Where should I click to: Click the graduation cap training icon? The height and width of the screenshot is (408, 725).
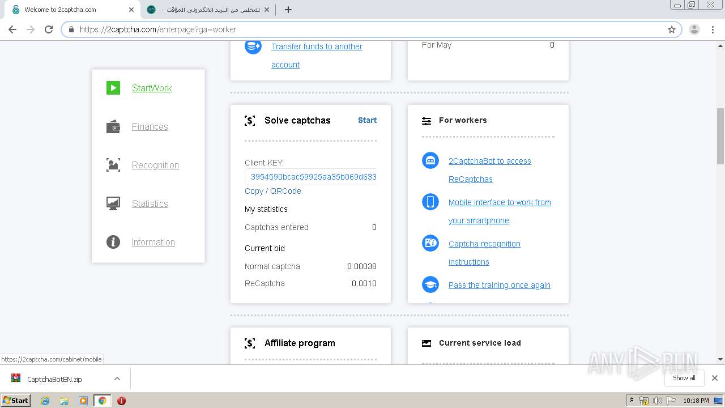[x=430, y=284]
